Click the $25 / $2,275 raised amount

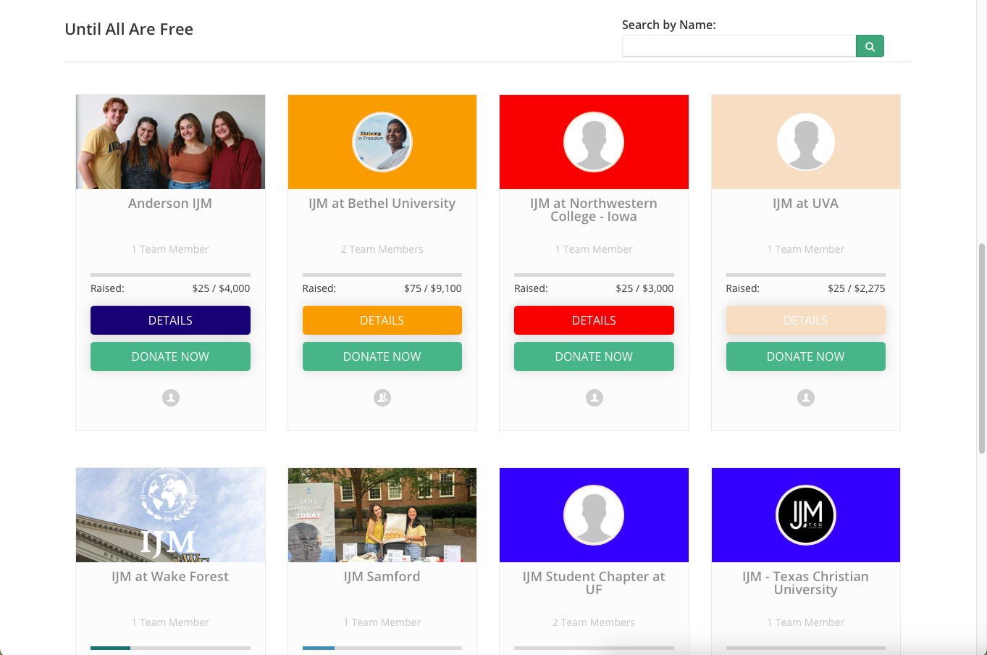(857, 288)
